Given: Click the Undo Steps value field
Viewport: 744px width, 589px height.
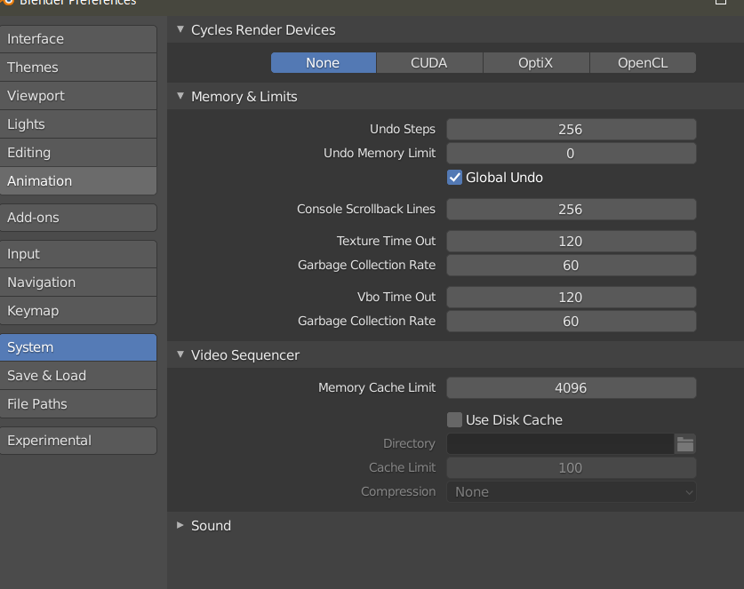Looking at the screenshot, I should pyautogui.click(x=572, y=130).
